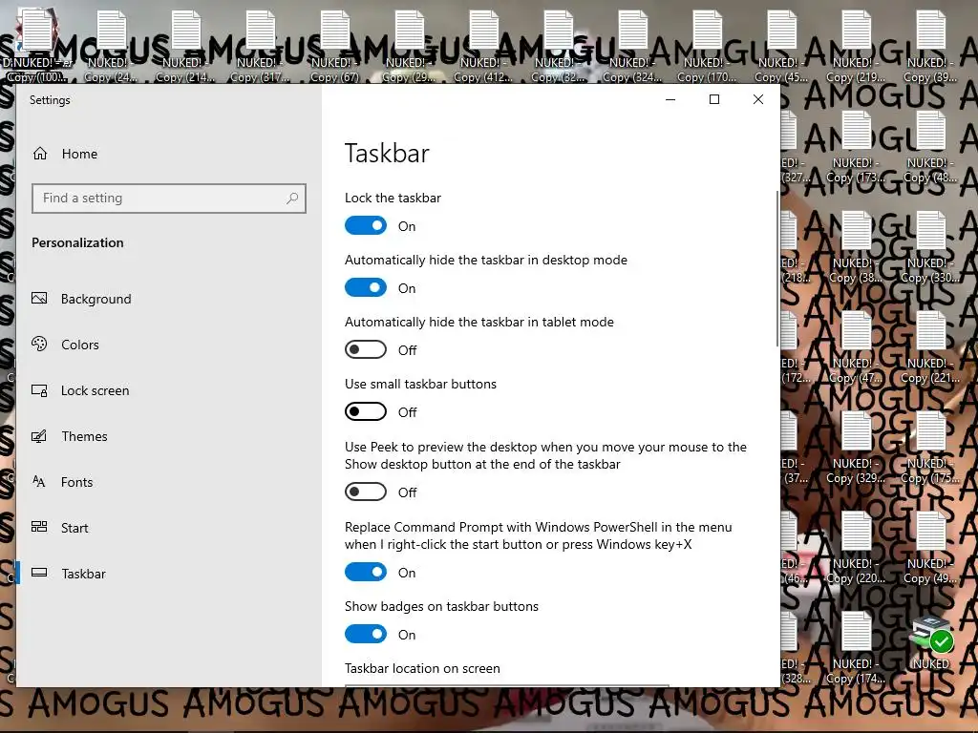Select desktop file NUKED! - Copy (24...

(x=112, y=46)
